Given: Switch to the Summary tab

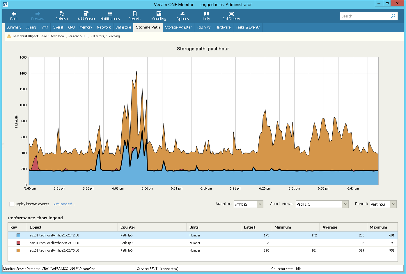Looking at the screenshot, I should pos(14,27).
